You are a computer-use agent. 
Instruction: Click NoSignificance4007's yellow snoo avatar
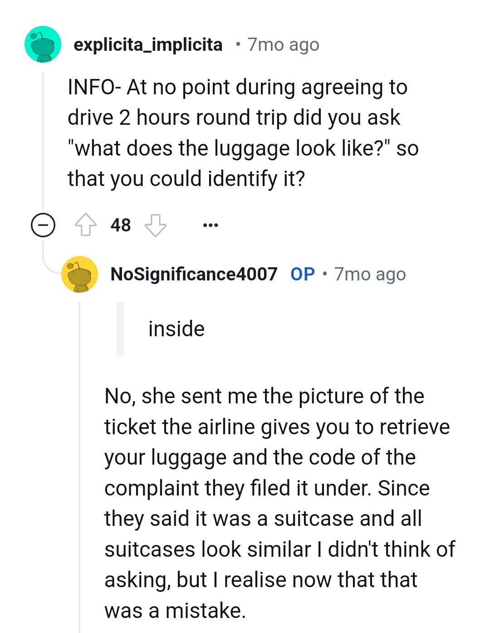pos(79,274)
